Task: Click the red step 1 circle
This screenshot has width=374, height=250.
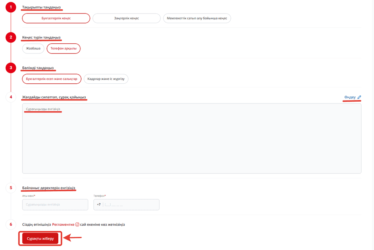Action: [11, 7]
